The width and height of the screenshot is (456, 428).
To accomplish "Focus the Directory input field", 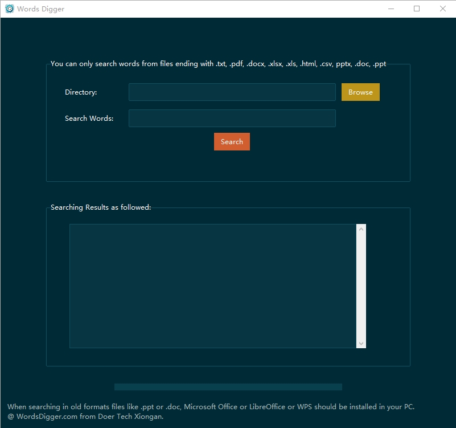I will coord(232,92).
